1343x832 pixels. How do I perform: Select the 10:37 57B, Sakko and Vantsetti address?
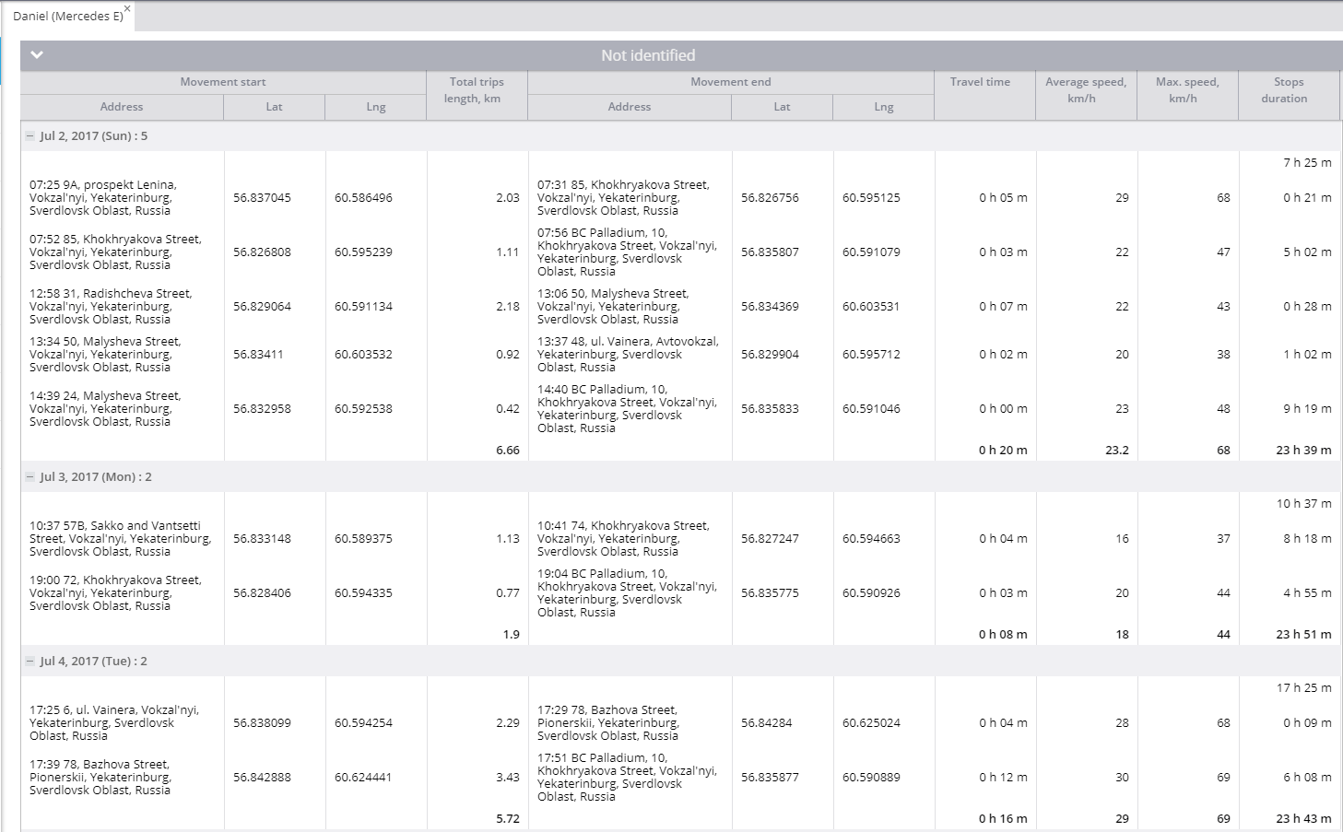click(120, 539)
